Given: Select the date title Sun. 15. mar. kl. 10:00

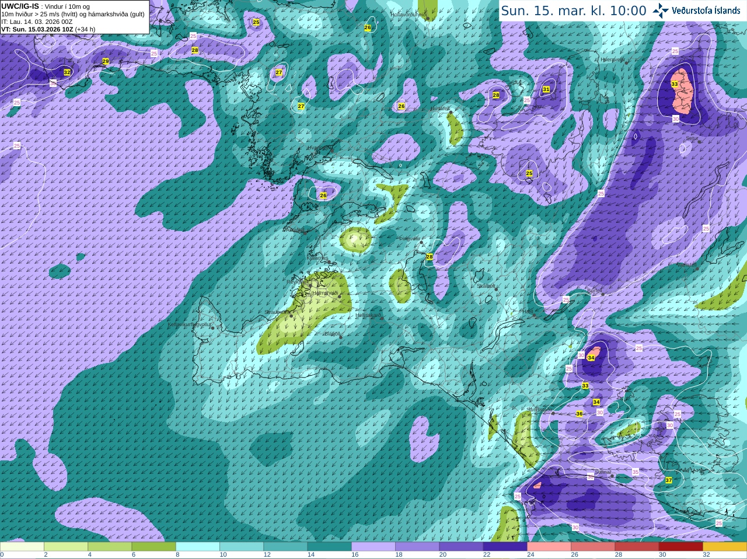Looking at the screenshot, I should click(x=574, y=11).
